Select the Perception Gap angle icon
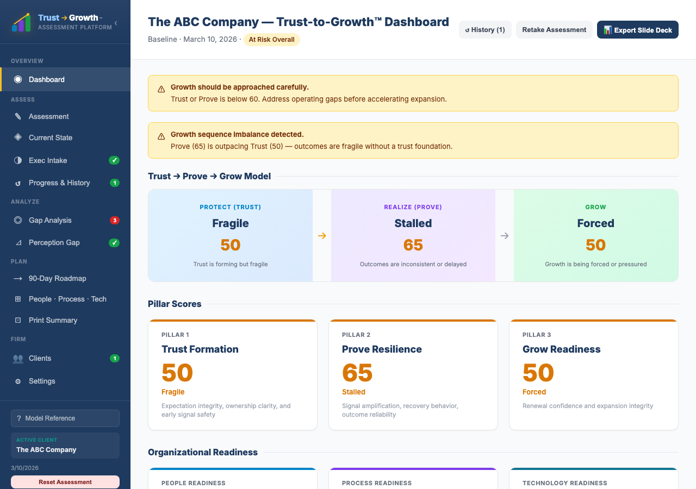The height and width of the screenshot is (489, 696). pyautogui.click(x=18, y=242)
